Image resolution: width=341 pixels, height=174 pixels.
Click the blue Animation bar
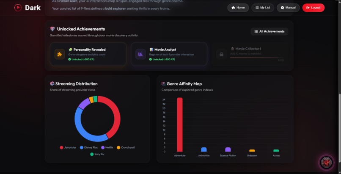click(x=204, y=149)
